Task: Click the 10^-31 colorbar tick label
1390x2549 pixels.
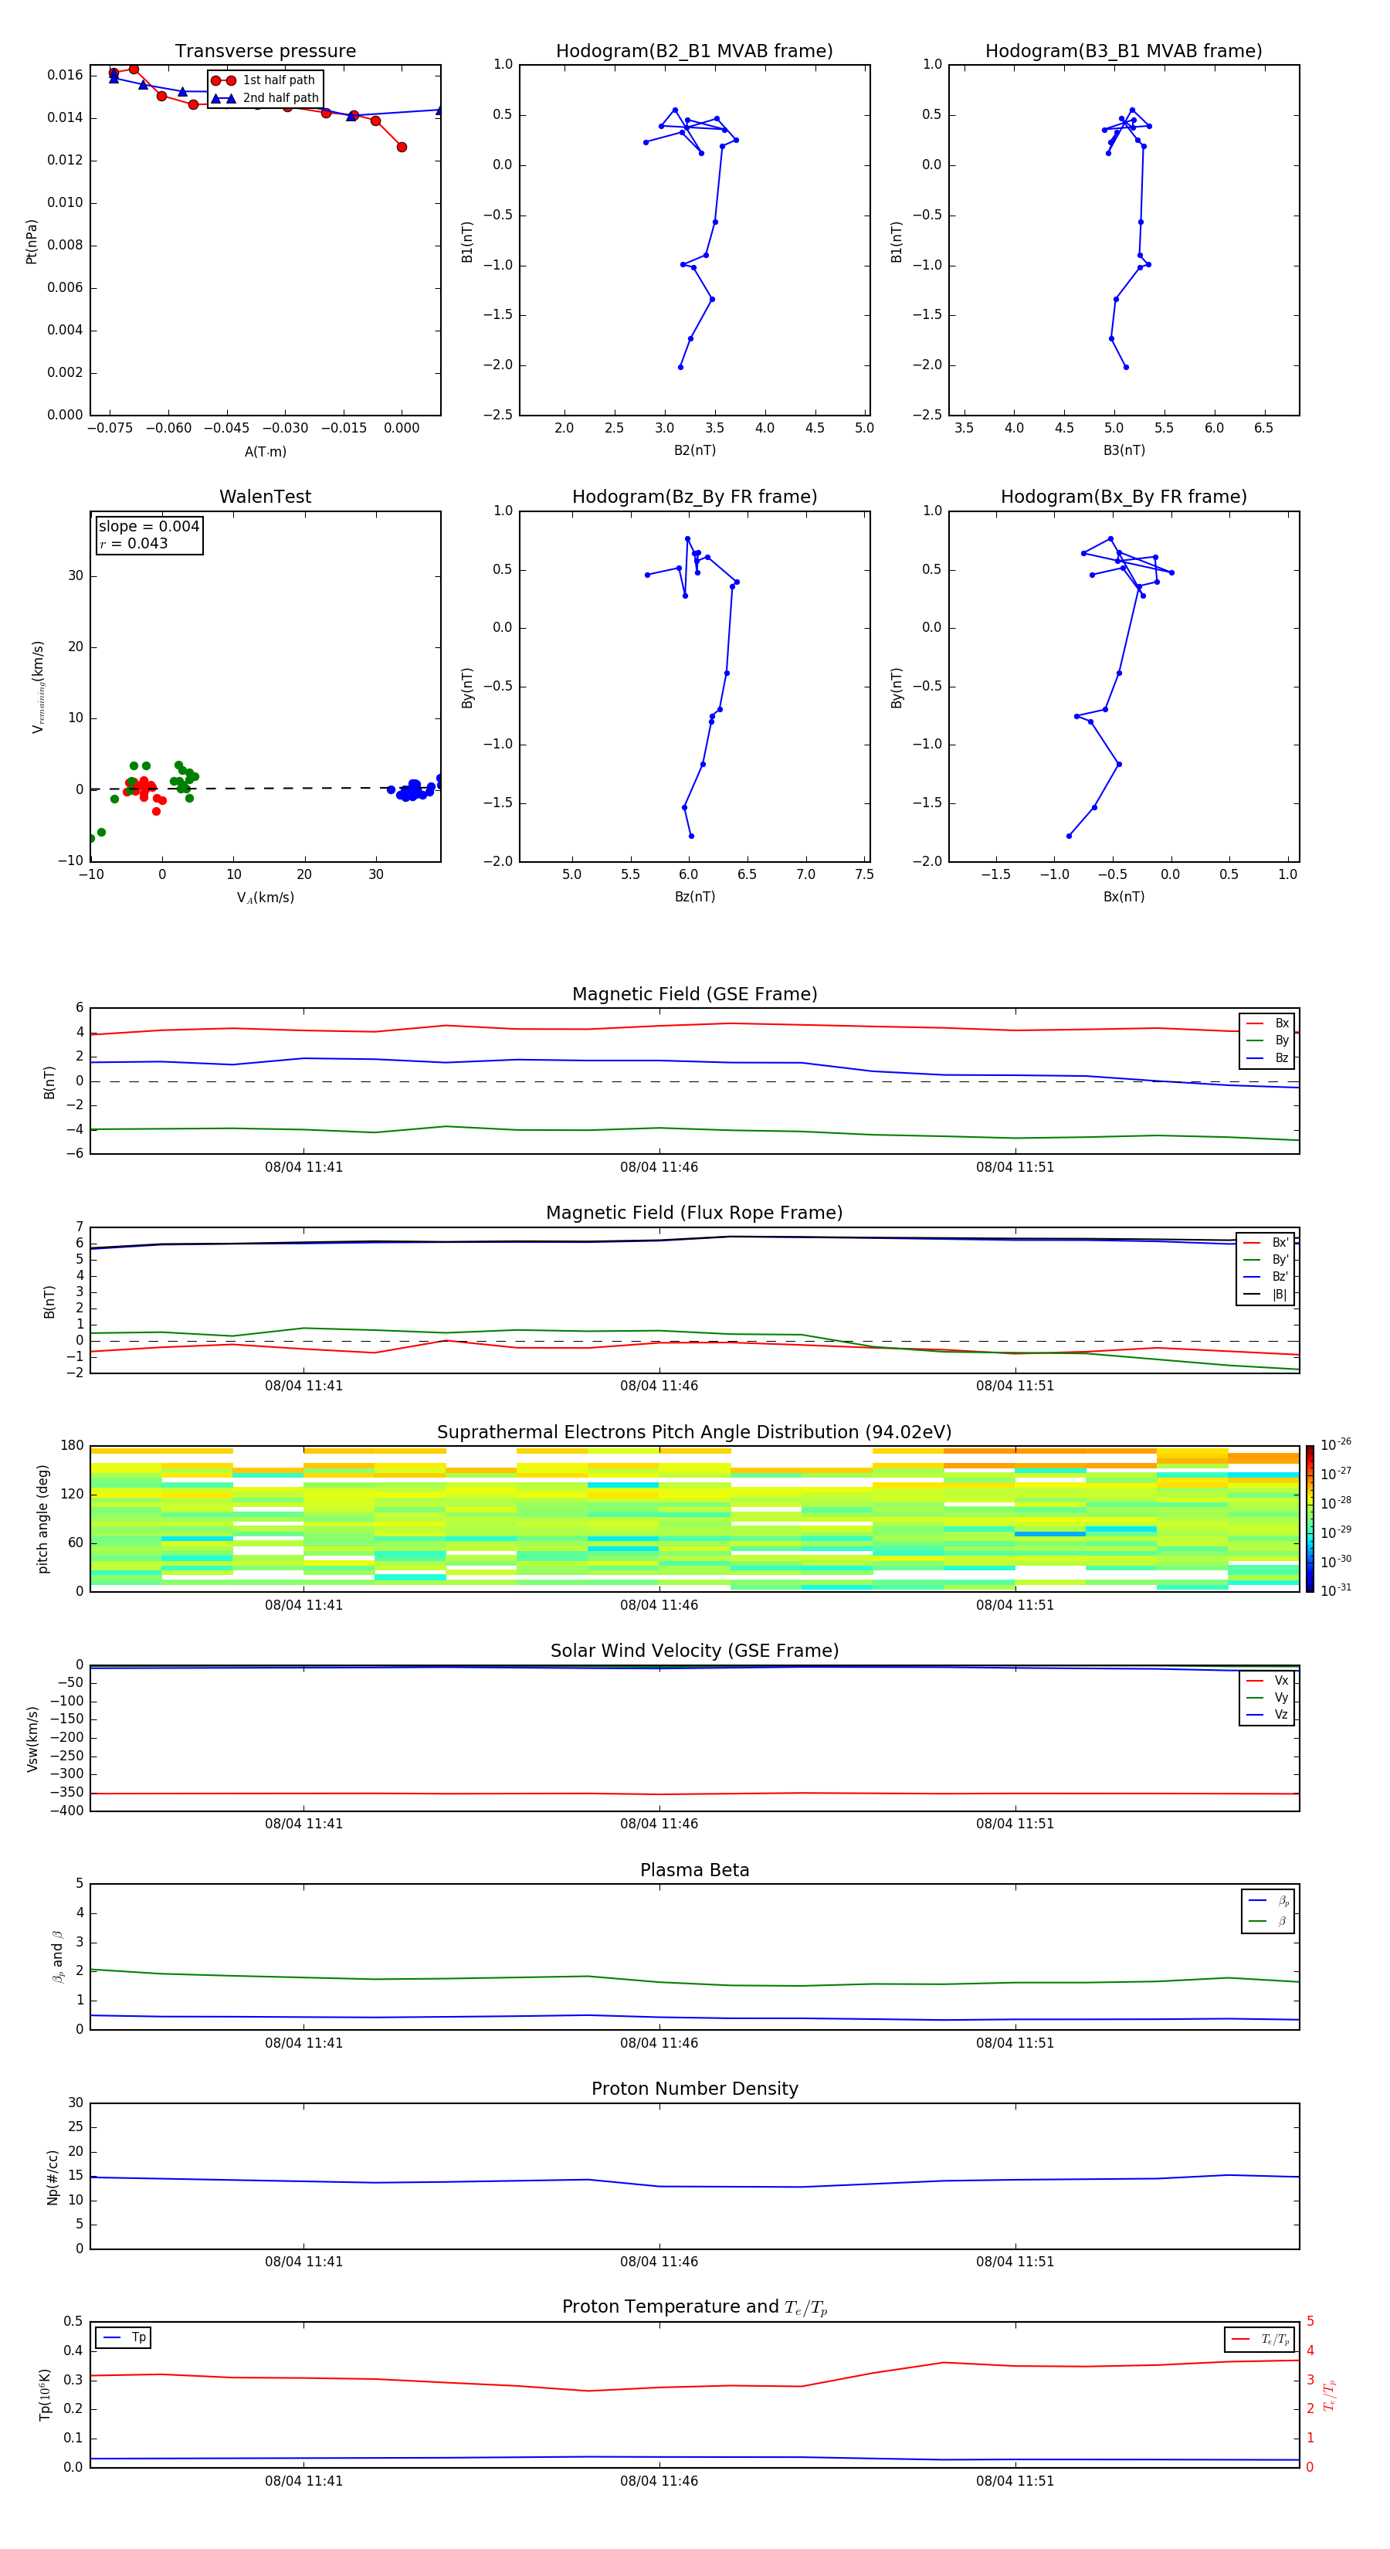Action: tap(1336, 1591)
